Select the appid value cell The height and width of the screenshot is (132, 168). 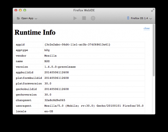94,45
